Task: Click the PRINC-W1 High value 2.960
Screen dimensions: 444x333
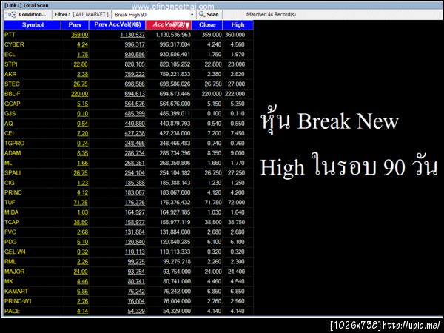Action: click(238, 301)
